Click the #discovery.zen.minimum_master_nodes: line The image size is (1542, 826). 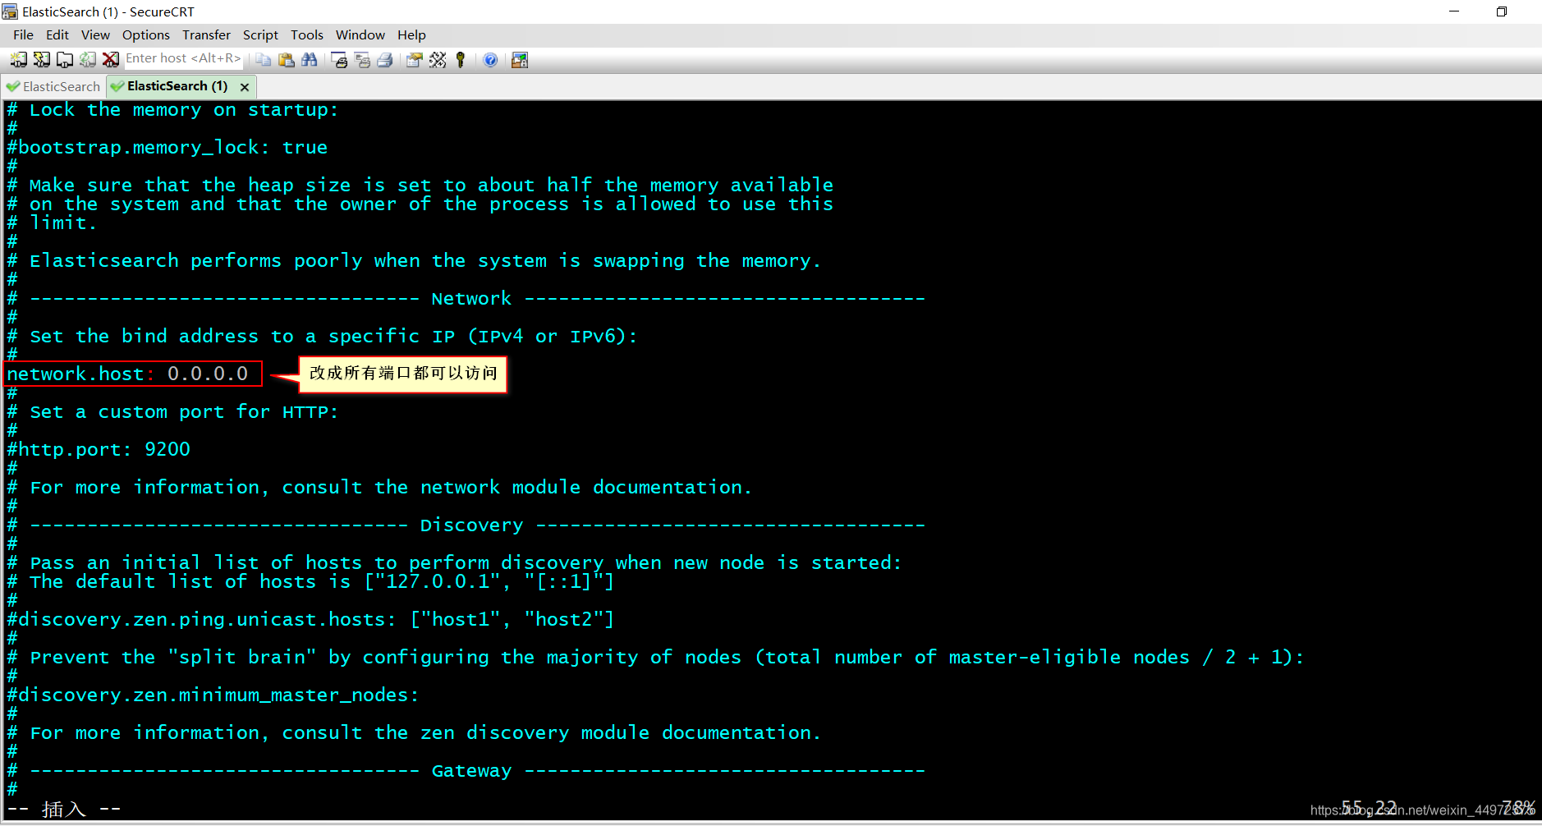pyautogui.click(x=213, y=695)
